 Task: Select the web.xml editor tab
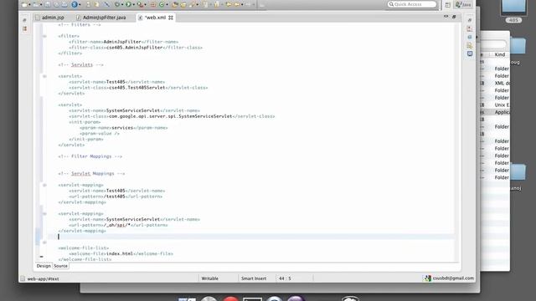[x=155, y=18]
